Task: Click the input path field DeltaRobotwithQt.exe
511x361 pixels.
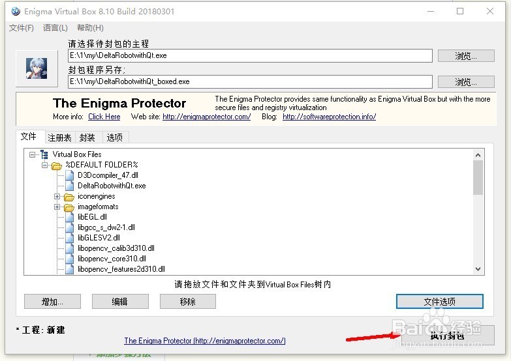Action: 251,55
